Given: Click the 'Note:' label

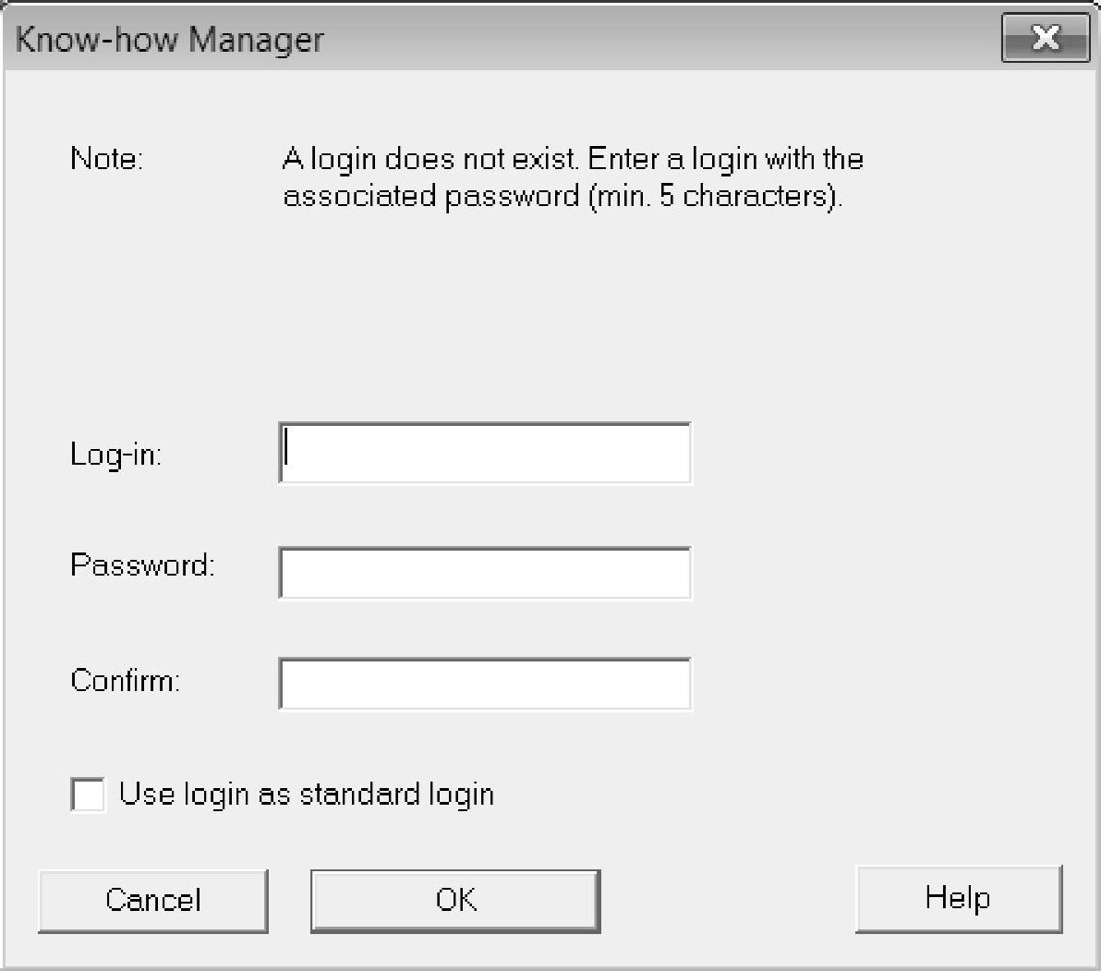Looking at the screenshot, I should click(106, 159).
